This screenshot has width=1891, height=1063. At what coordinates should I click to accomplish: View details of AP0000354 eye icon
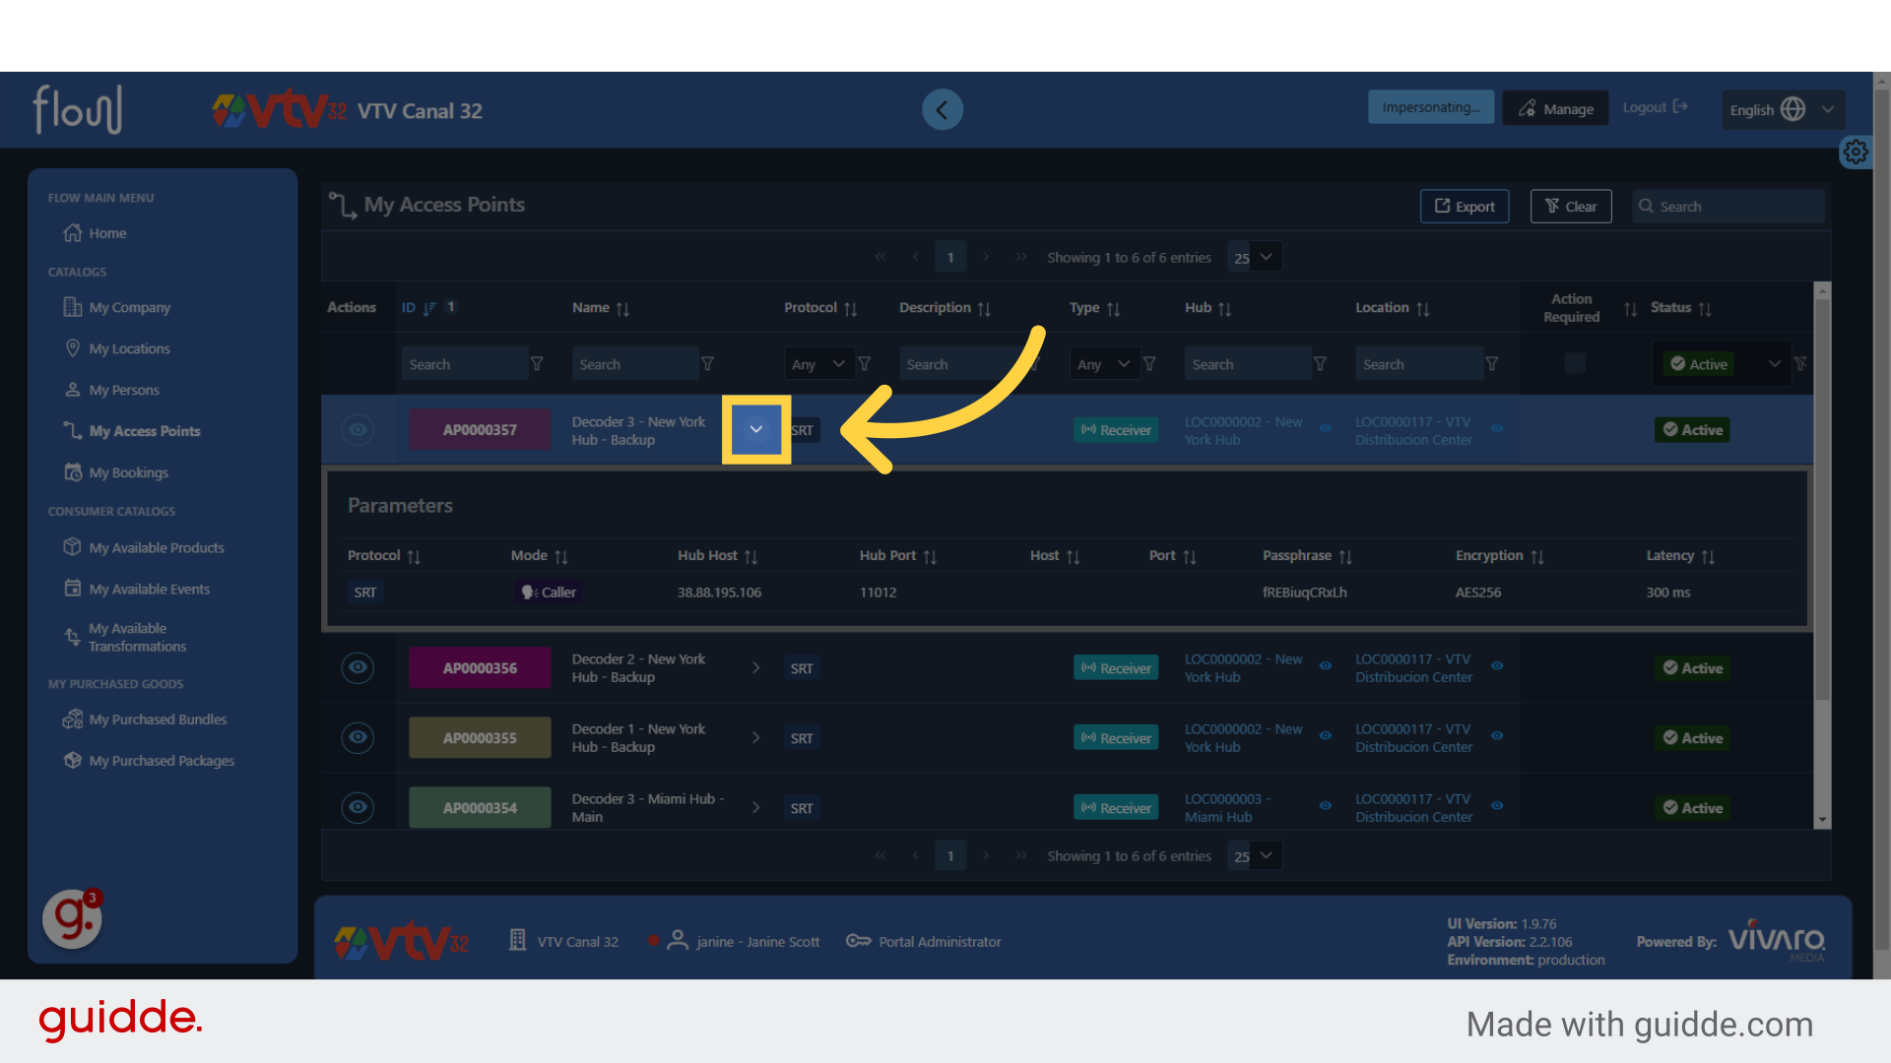358,807
